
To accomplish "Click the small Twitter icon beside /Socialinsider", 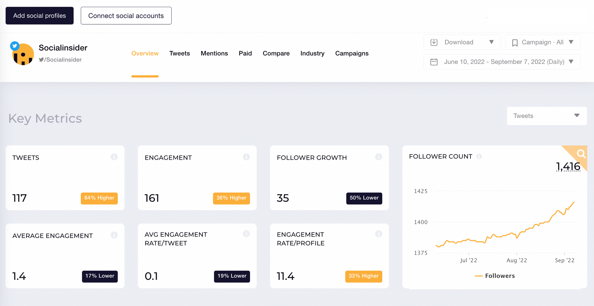I will [41, 60].
